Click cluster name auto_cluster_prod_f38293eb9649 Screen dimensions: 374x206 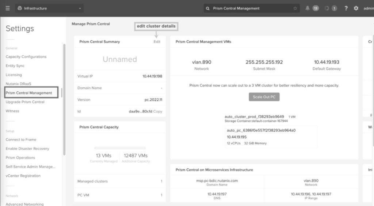point(254,116)
